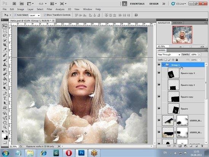209x157 pixels.
Task: Toggle Quick Mask mode icon
Action: point(5,142)
